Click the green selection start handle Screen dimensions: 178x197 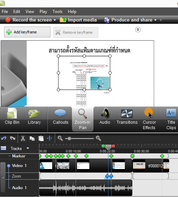pos(103,146)
